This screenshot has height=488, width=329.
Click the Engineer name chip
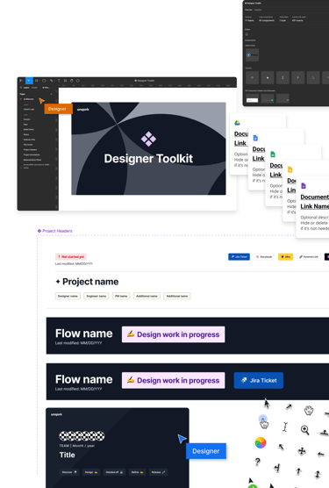point(97,296)
